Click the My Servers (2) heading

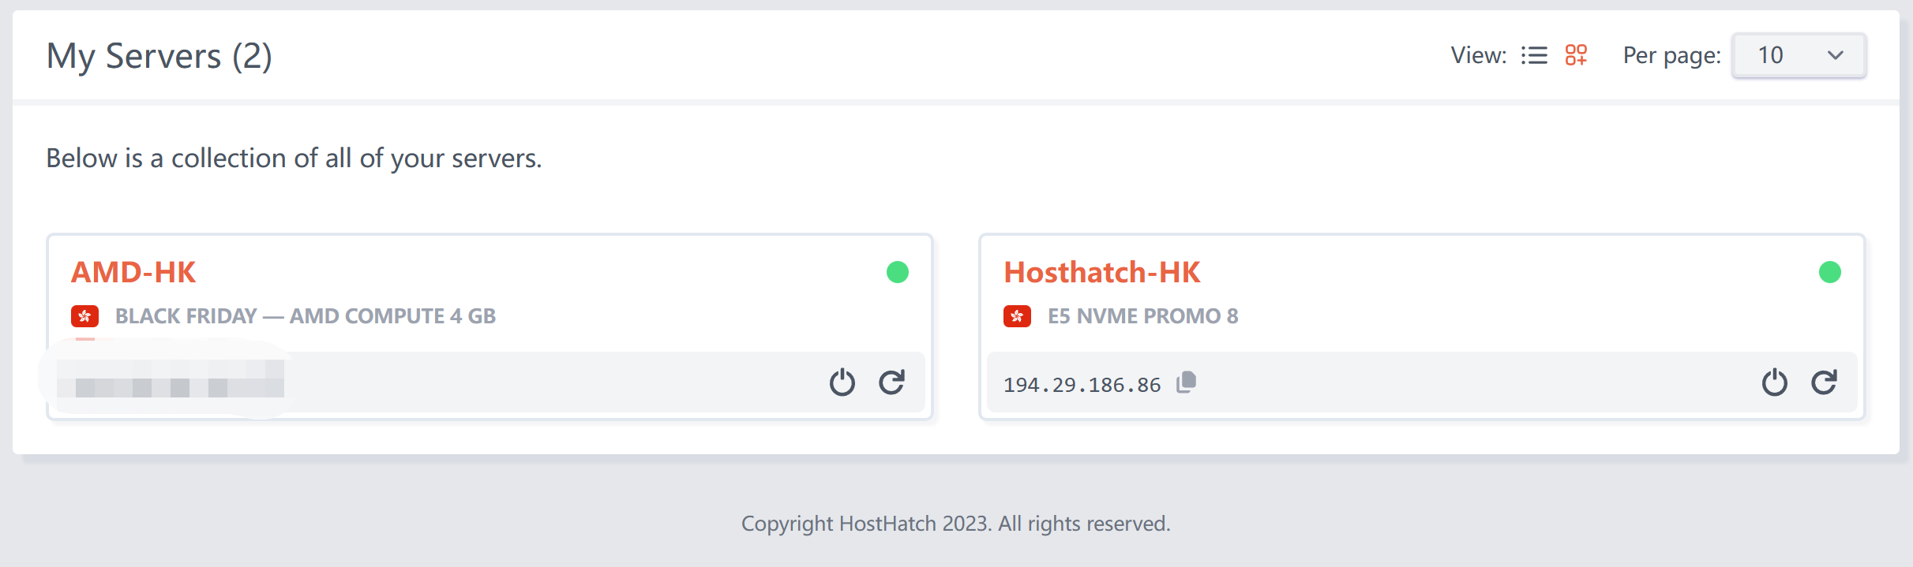pyautogui.click(x=159, y=56)
